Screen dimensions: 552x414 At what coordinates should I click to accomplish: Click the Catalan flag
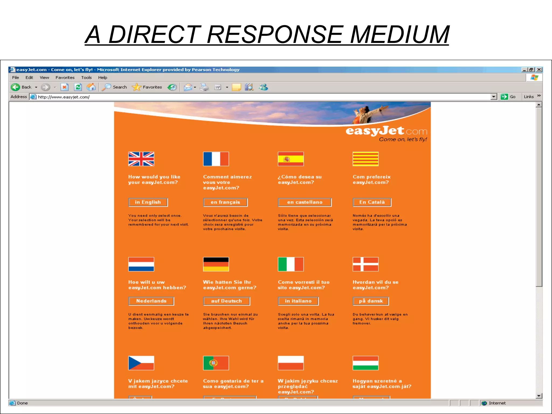[365, 159]
